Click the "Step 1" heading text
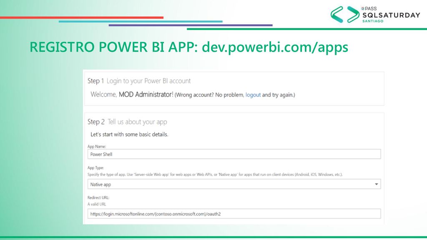Viewport: 427px width, 240px height. 95,81
